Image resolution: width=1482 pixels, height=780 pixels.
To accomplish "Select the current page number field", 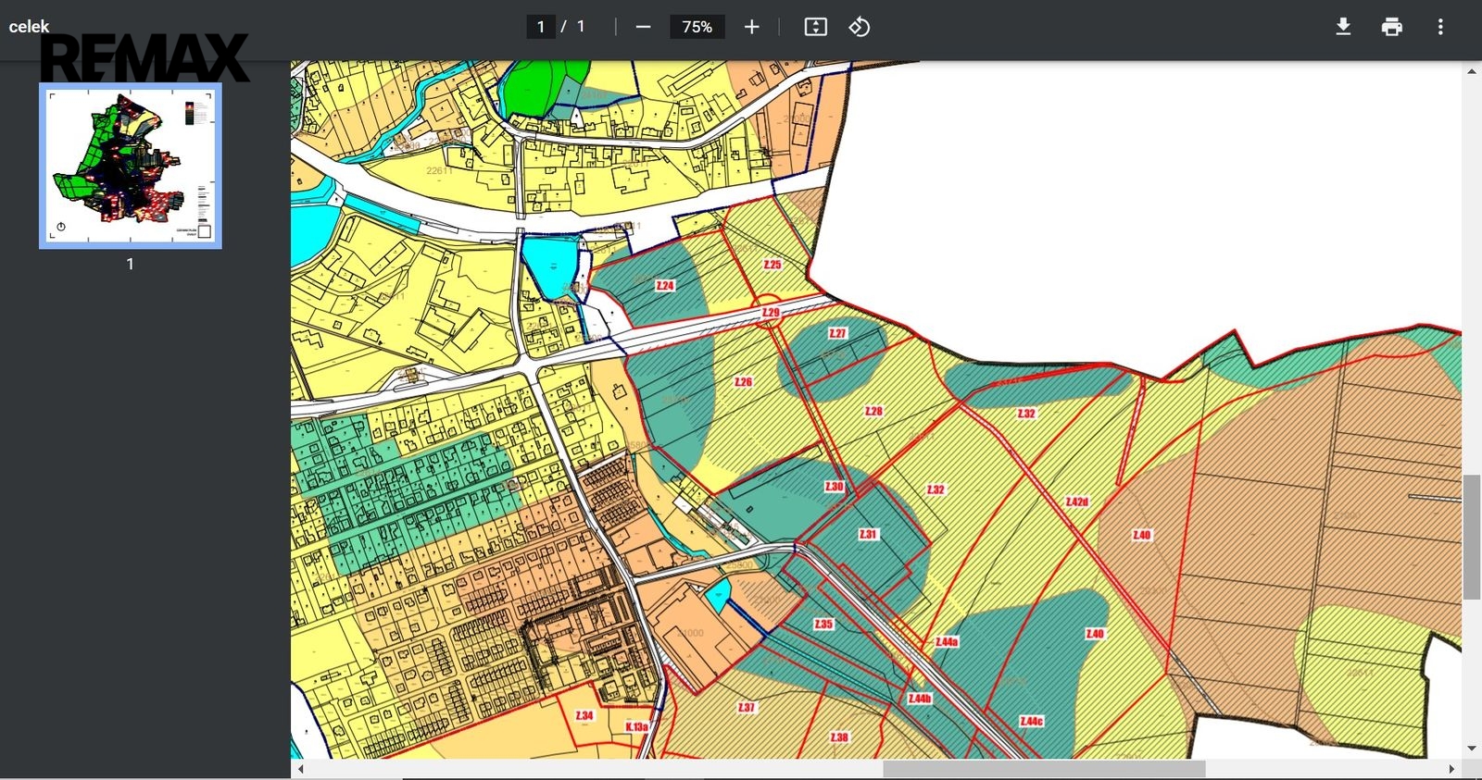I will [541, 27].
